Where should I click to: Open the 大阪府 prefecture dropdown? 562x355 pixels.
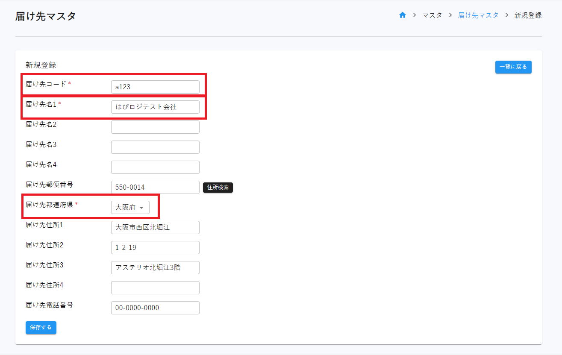pyautogui.click(x=130, y=207)
